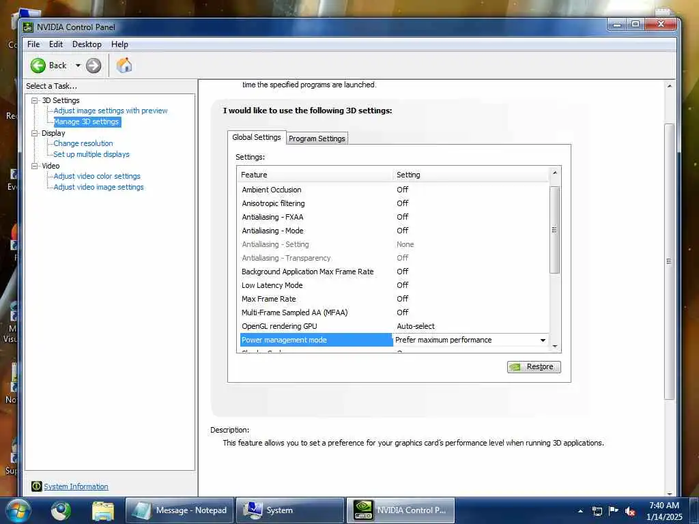This screenshot has height=524, width=699.
Task: Show hidden tray icons arrow
Action: 580,511
